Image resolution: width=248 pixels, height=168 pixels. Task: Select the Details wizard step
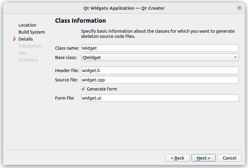[x=26, y=39]
